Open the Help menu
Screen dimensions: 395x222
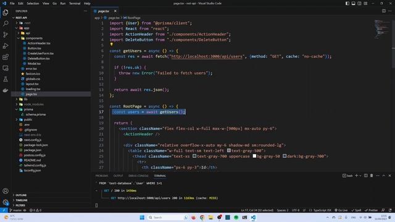coord(87,3)
